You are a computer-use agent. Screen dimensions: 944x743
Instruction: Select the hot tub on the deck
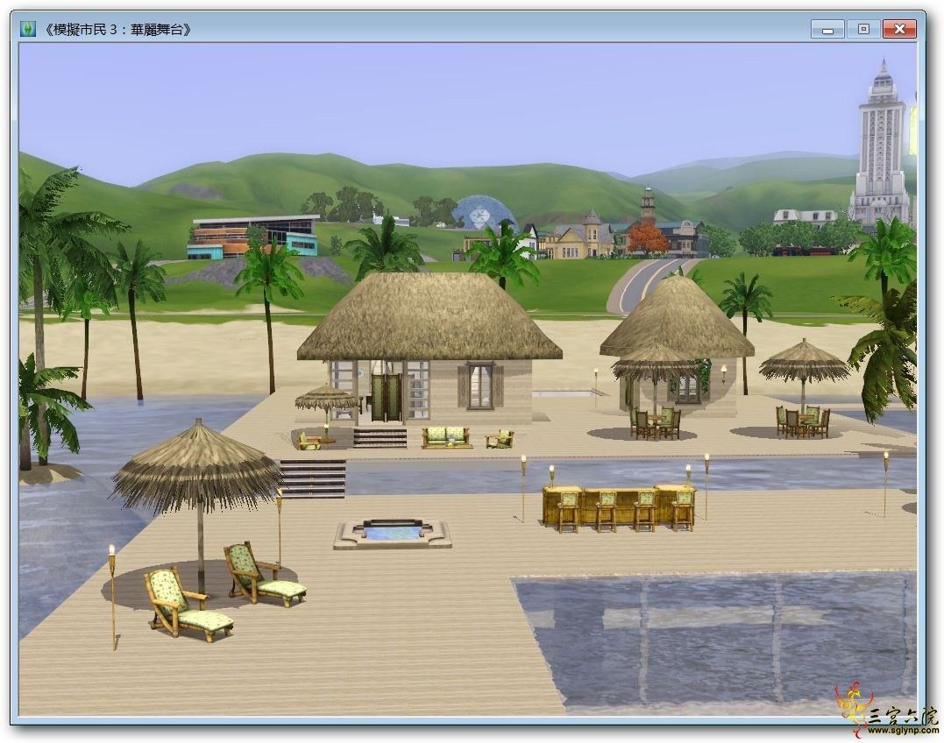click(x=393, y=534)
